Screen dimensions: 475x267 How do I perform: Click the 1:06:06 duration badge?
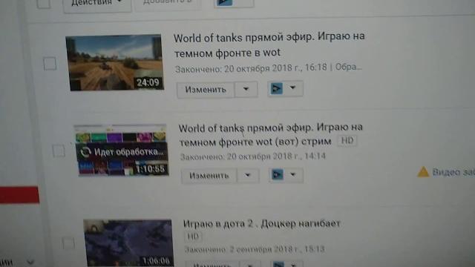(x=156, y=260)
